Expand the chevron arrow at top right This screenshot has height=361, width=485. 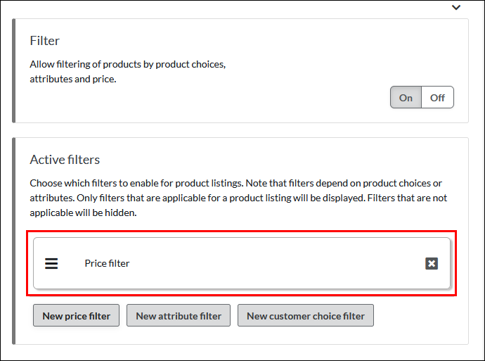coord(456,8)
